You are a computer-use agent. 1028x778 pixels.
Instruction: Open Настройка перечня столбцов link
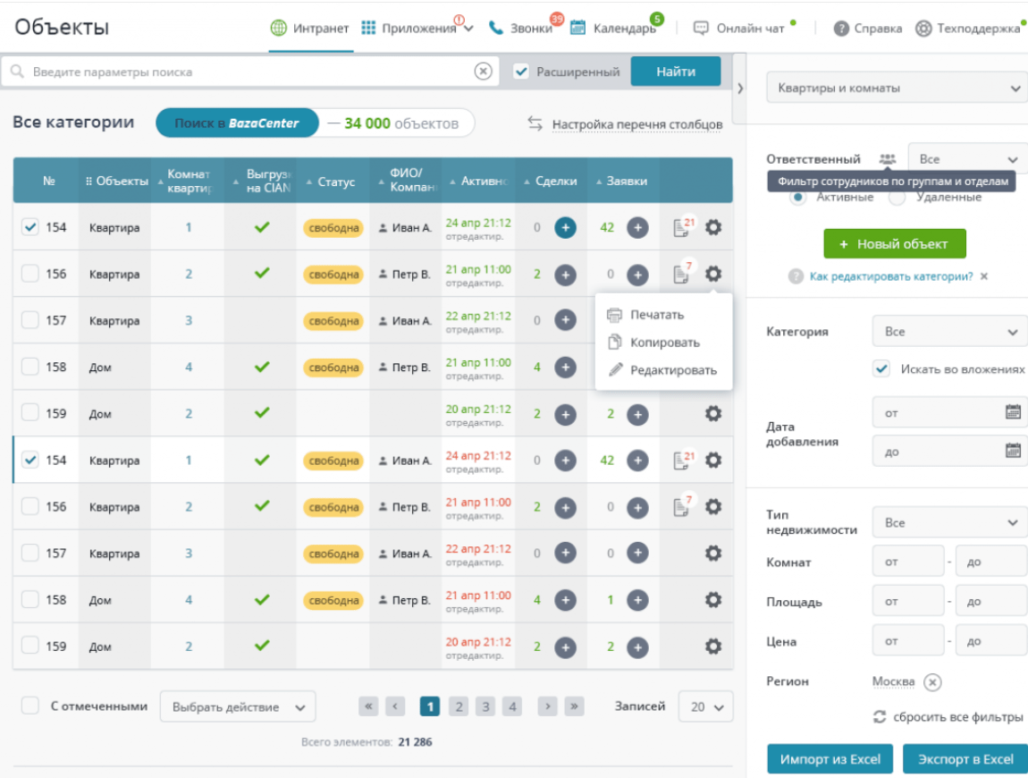pyautogui.click(x=637, y=125)
